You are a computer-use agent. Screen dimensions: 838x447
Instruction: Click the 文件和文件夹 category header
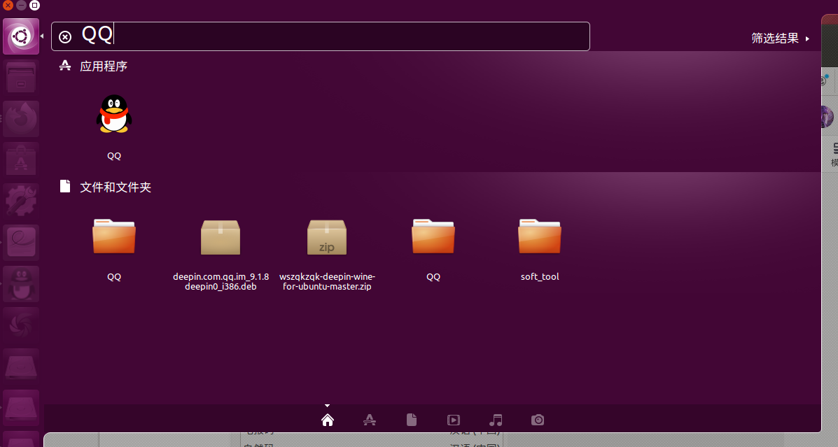coord(116,187)
